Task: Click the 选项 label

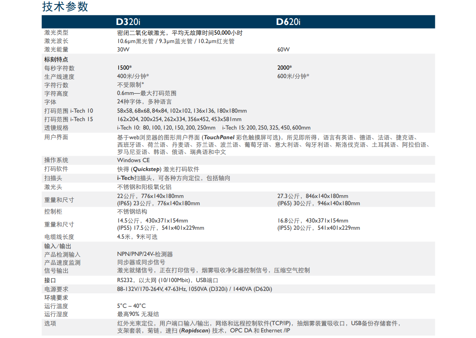Action: coord(50,324)
